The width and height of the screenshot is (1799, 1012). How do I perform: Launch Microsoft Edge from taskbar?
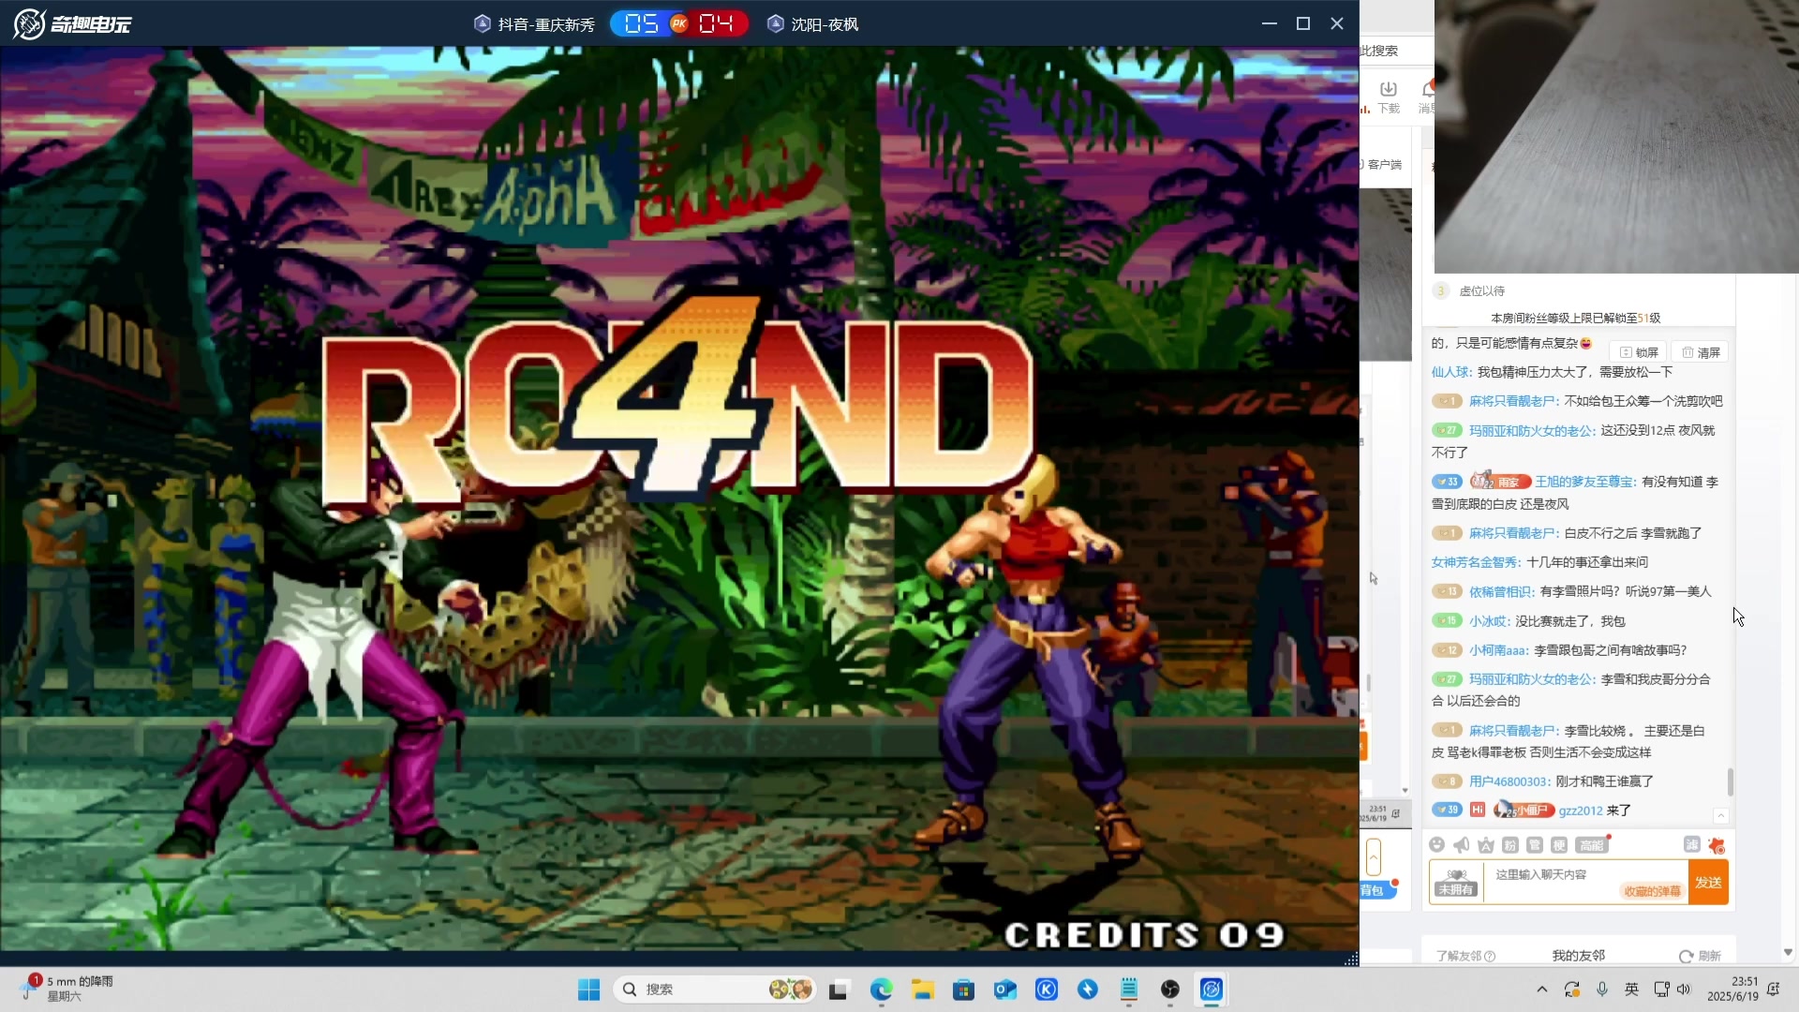(x=881, y=990)
